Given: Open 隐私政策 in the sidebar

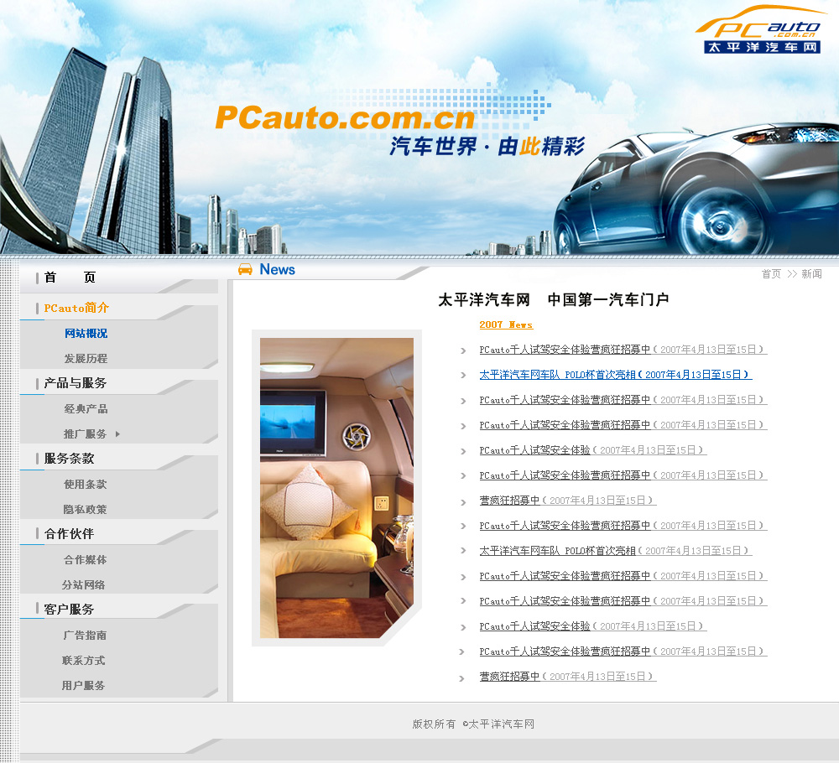Looking at the screenshot, I should (x=85, y=510).
